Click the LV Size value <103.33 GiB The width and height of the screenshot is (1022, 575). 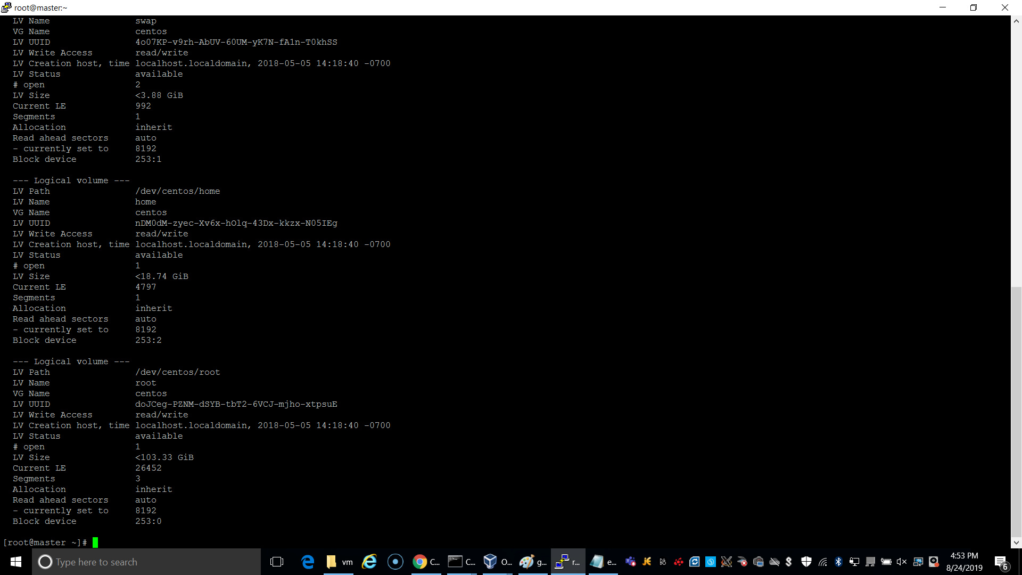click(164, 457)
